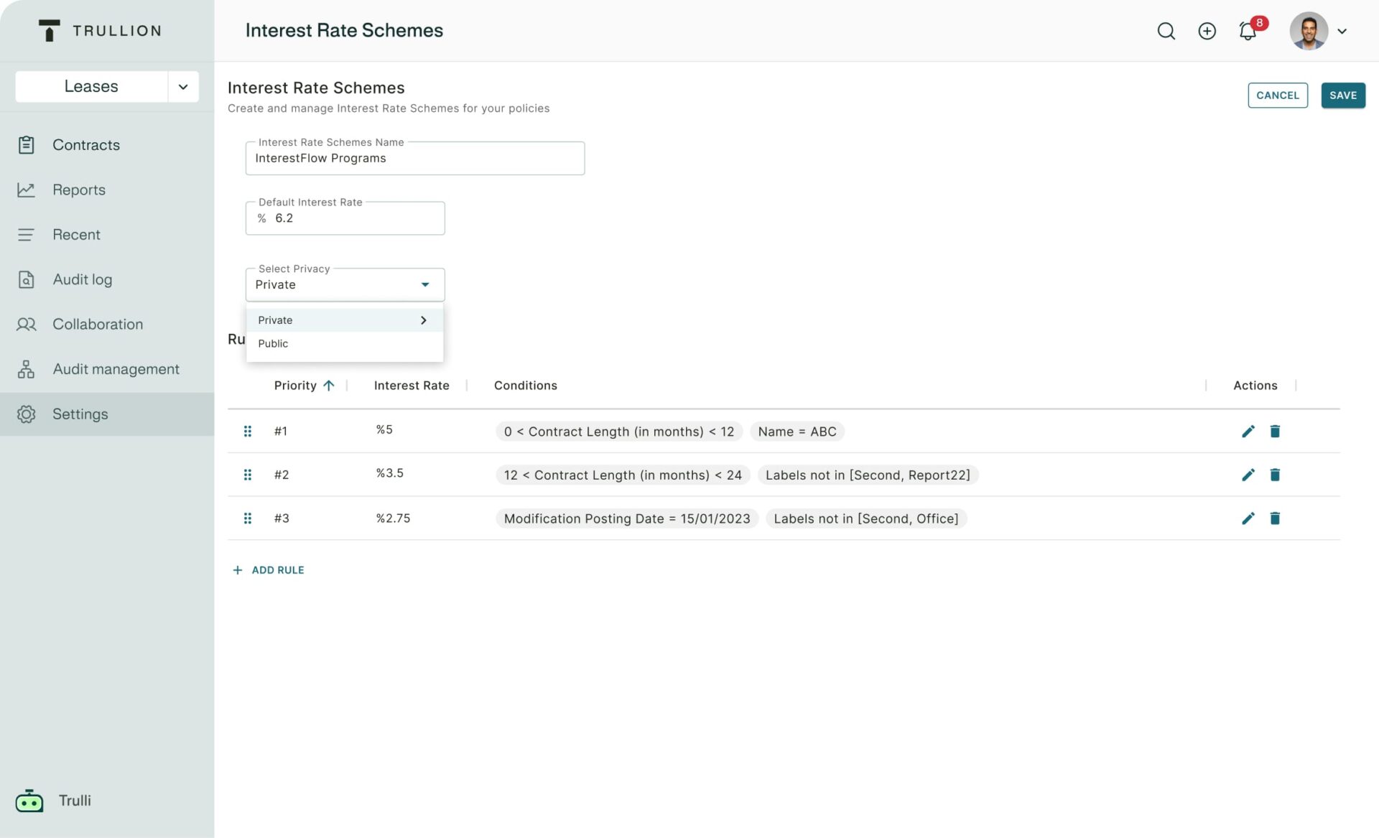The width and height of the screenshot is (1379, 838).
Task: Expand the user account chevron
Action: (1342, 31)
